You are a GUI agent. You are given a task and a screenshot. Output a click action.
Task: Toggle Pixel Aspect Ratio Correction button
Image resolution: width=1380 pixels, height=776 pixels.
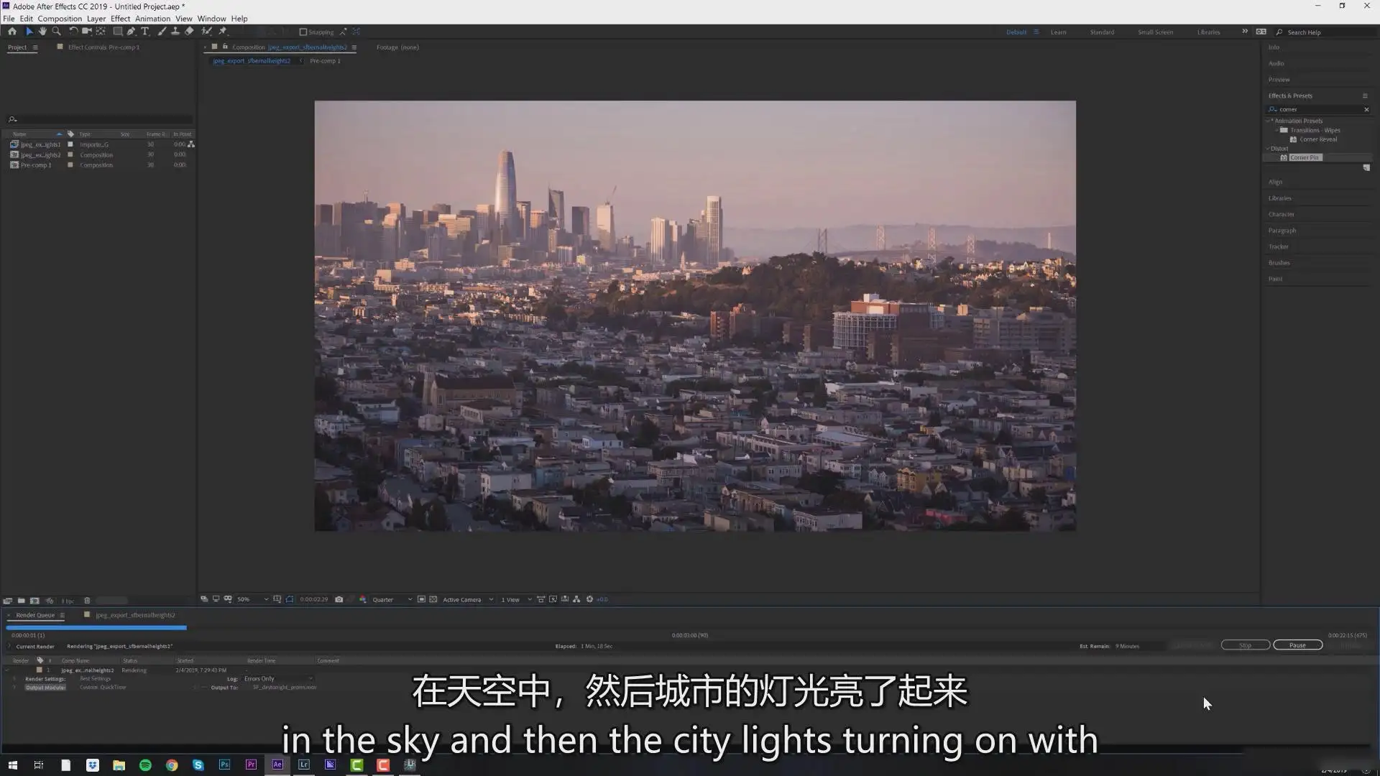point(541,599)
